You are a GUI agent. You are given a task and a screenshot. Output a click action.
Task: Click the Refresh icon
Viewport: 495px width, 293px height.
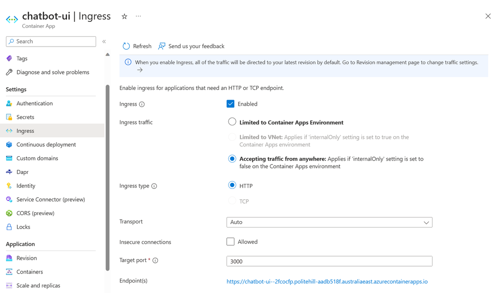tap(126, 46)
